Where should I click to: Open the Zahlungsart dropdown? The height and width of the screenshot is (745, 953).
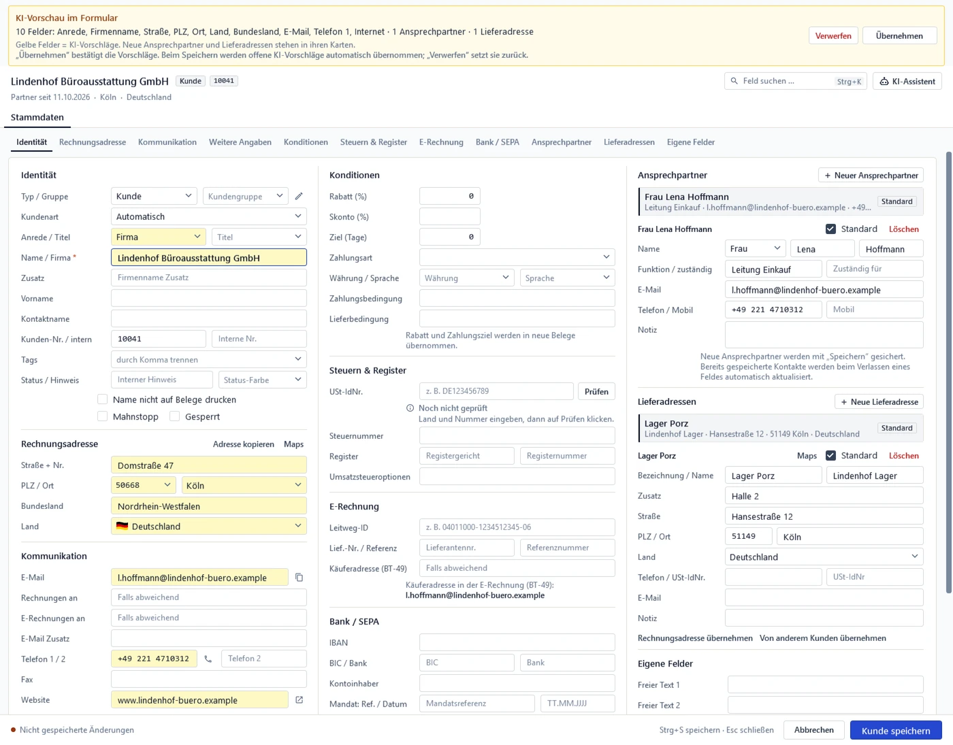tap(517, 257)
